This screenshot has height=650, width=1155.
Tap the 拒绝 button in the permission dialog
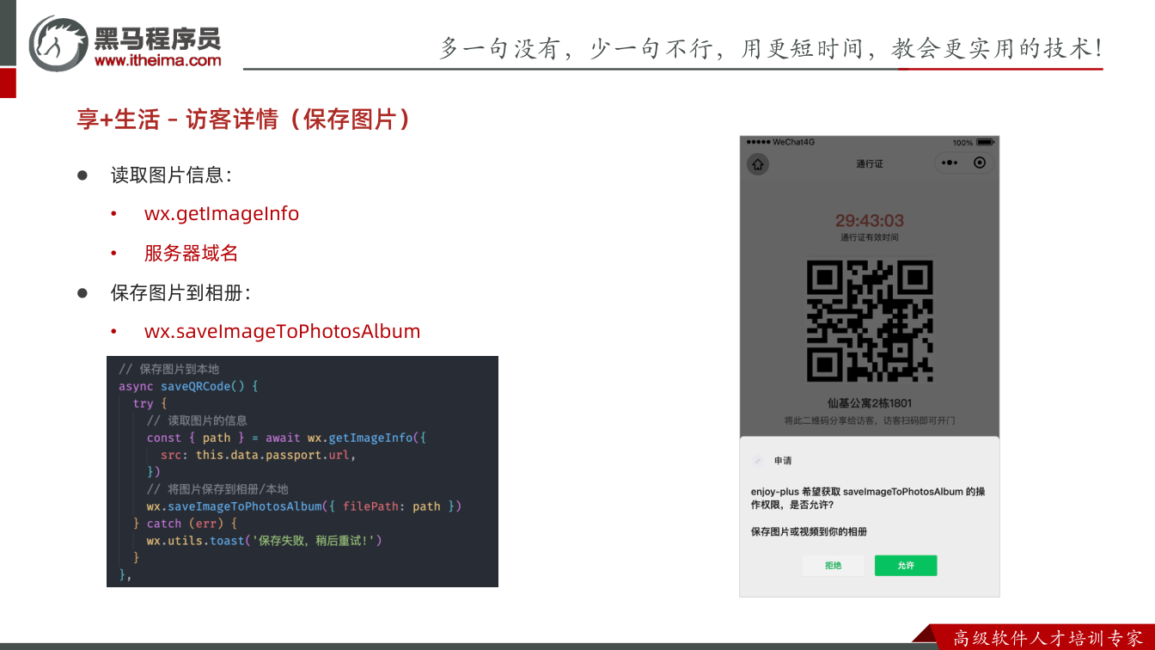833,566
